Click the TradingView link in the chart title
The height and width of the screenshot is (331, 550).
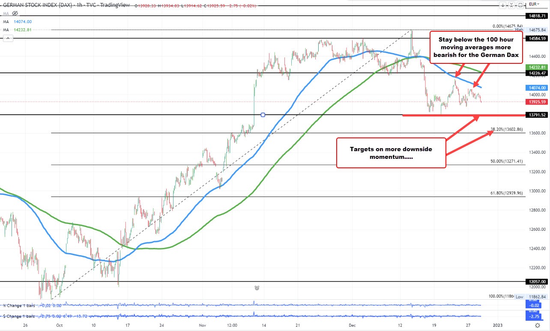click(x=116, y=5)
